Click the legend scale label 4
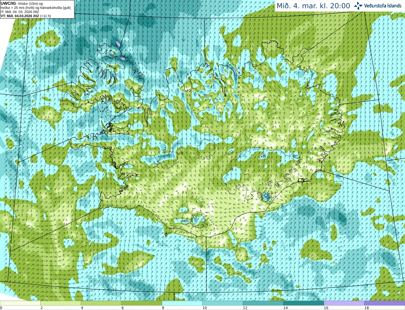The image size is (405, 310). tap(82, 308)
